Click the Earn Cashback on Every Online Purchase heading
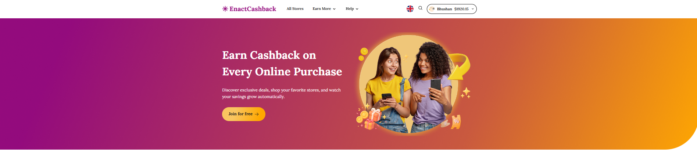Viewport: 697px width, 154px height. tap(282, 63)
